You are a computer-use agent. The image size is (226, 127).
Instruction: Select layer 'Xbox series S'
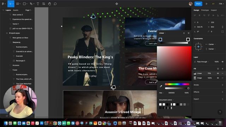click(18, 15)
